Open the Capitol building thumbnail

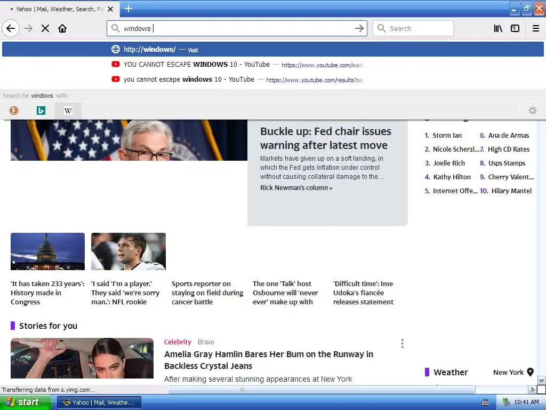pyautogui.click(x=47, y=251)
